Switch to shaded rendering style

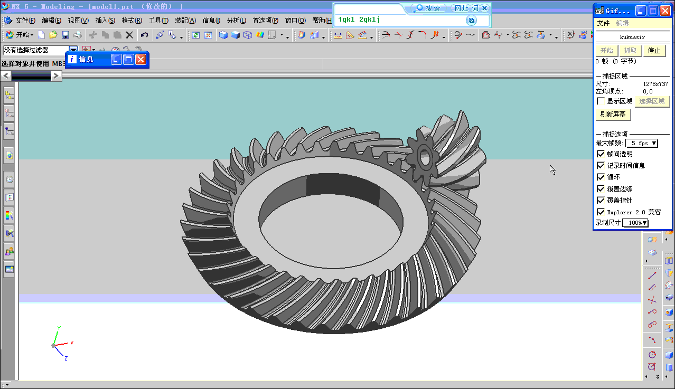coord(236,35)
